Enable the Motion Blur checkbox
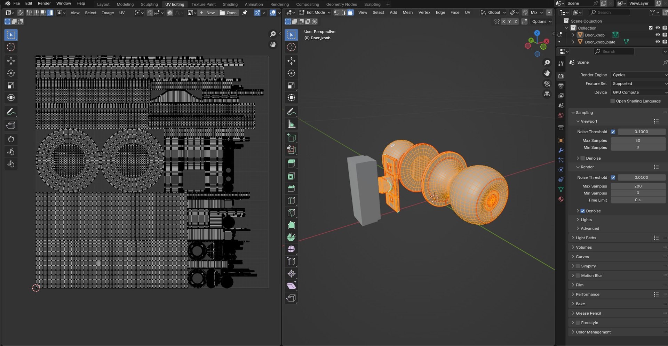 point(578,275)
